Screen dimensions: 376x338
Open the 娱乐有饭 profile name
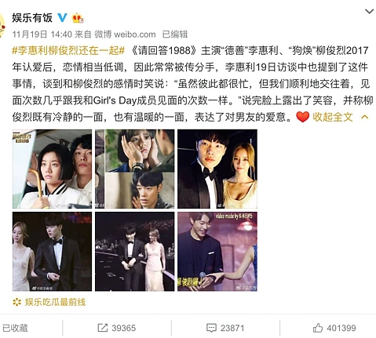[x=32, y=18]
